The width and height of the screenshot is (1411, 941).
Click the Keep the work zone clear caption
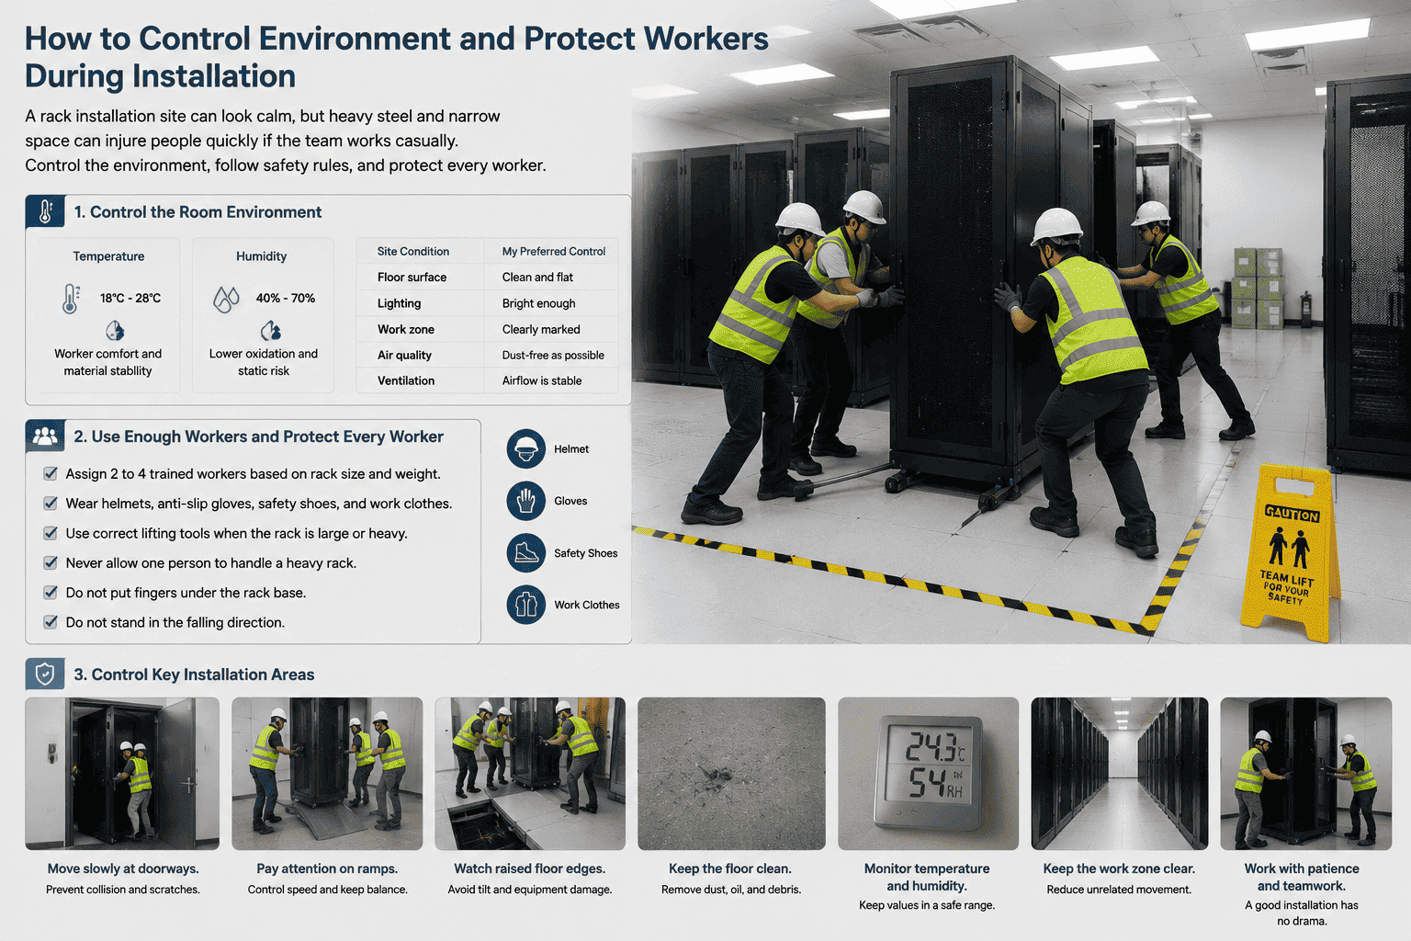[x=1119, y=868]
